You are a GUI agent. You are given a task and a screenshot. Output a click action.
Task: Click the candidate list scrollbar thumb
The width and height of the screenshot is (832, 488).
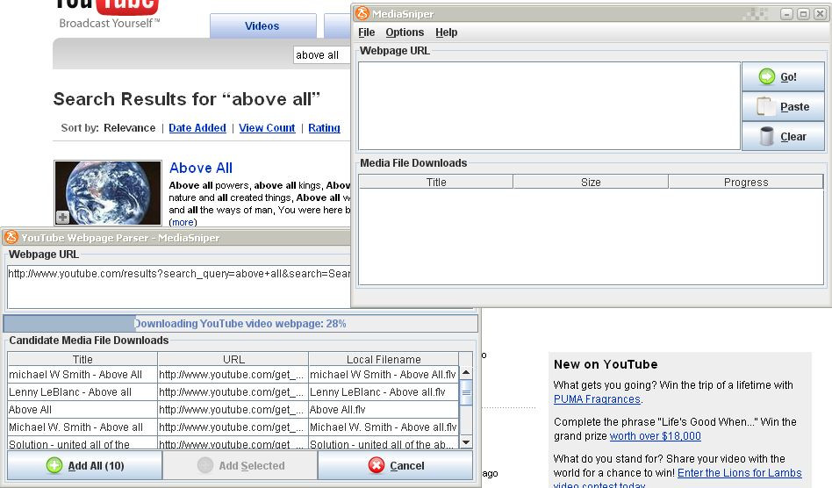click(x=466, y=392)
